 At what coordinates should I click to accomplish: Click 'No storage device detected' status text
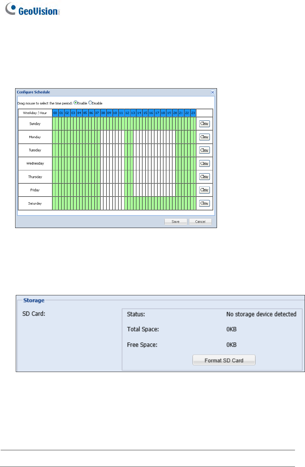tap(261, 314)
